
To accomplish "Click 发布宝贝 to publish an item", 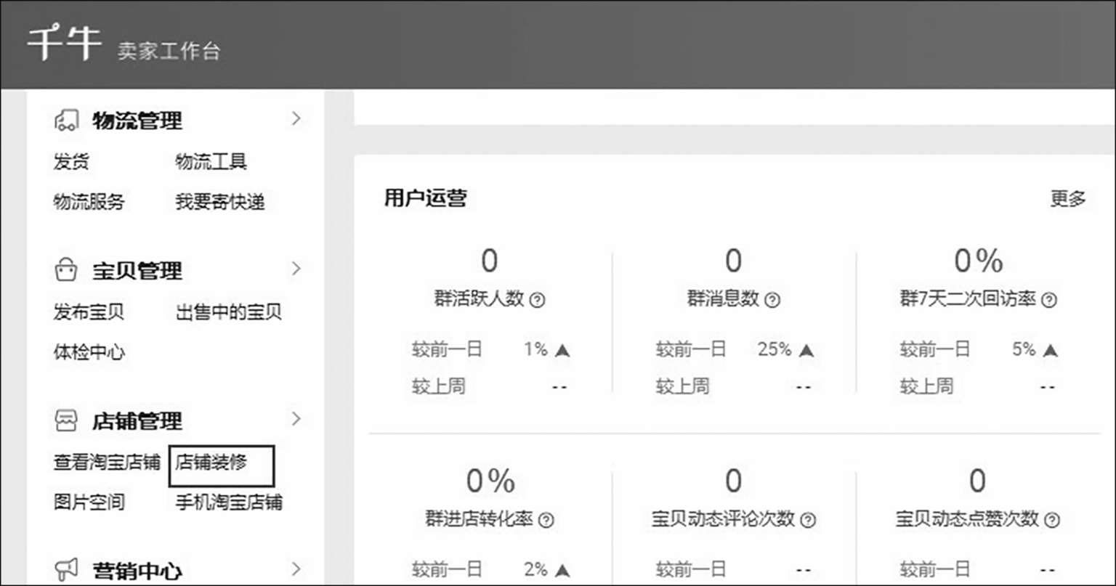I will coord(89,312).
